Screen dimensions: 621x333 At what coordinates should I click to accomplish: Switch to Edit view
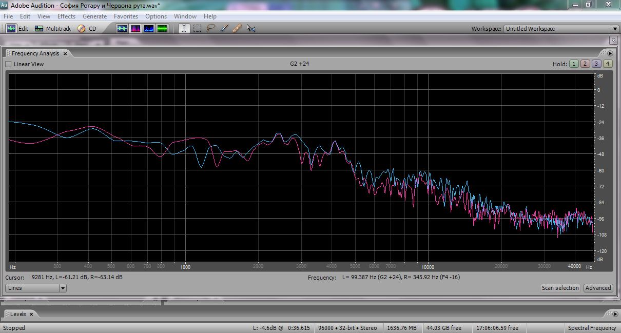(17, 29)
